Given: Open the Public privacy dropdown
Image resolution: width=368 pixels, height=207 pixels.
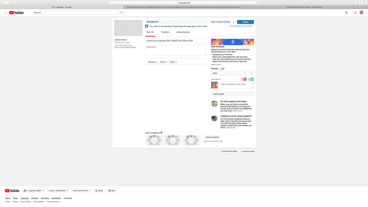Looking at the screenshot, I should [232, 73].
